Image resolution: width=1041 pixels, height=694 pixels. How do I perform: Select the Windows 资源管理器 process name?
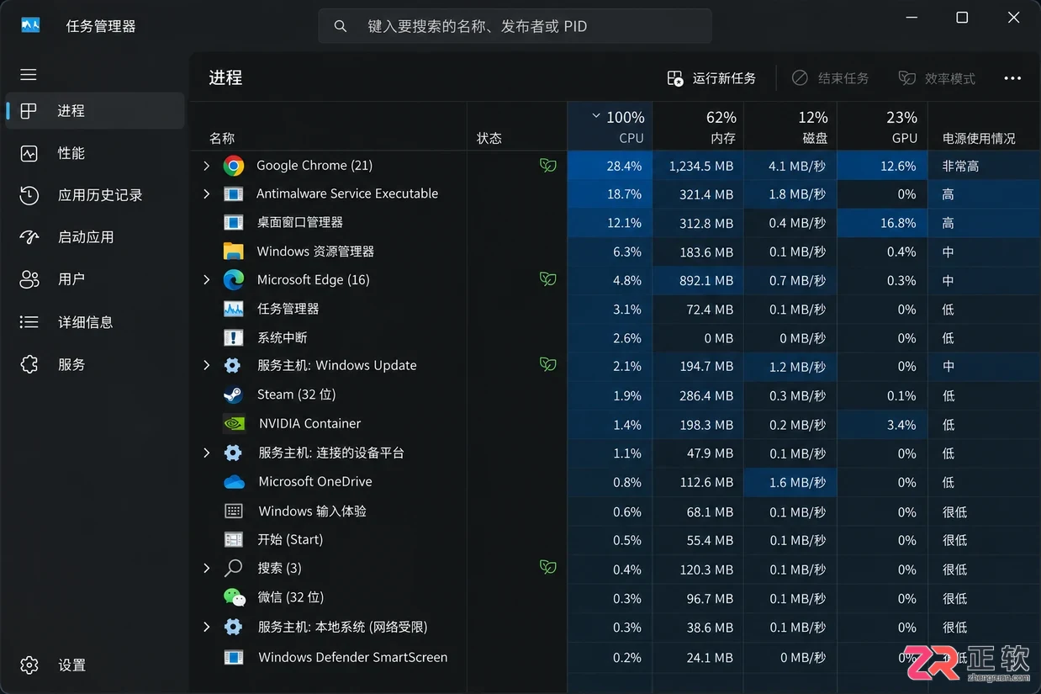pyautogui.click(x=315, y=252)
